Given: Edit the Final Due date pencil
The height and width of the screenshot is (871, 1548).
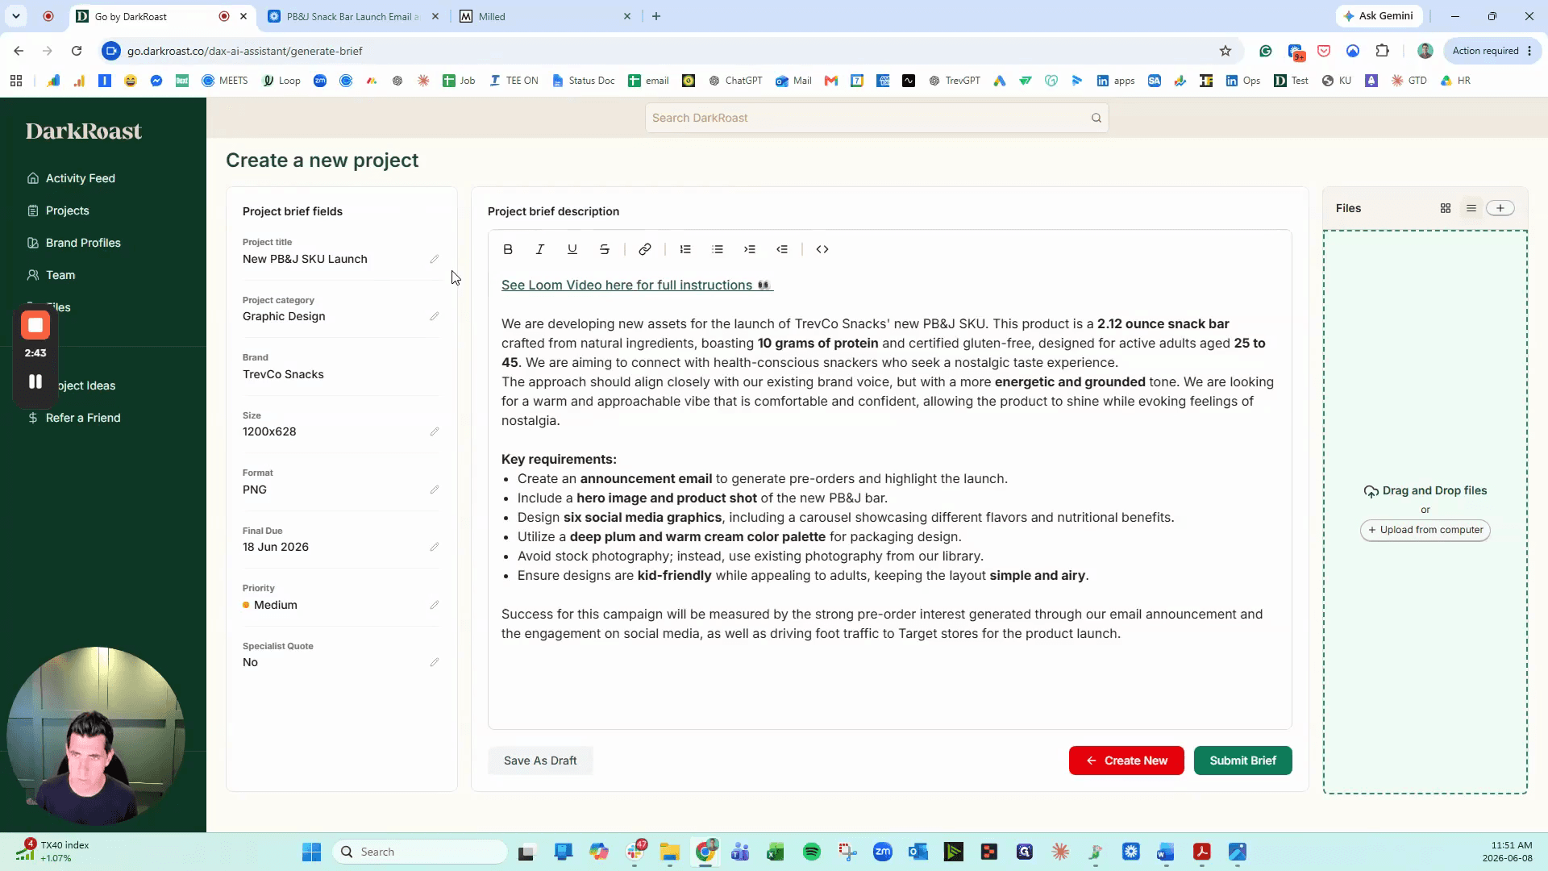Looking at the screenshot, I should 435,547.
